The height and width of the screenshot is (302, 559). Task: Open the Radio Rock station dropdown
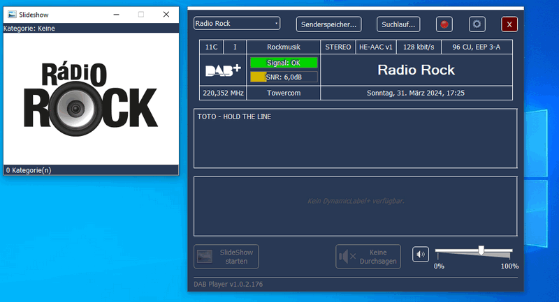point(237,24)
